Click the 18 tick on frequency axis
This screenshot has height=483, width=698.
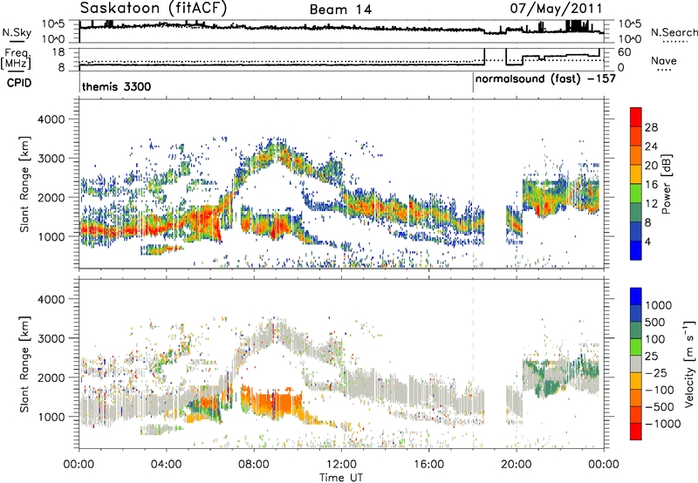pos(58,52)
